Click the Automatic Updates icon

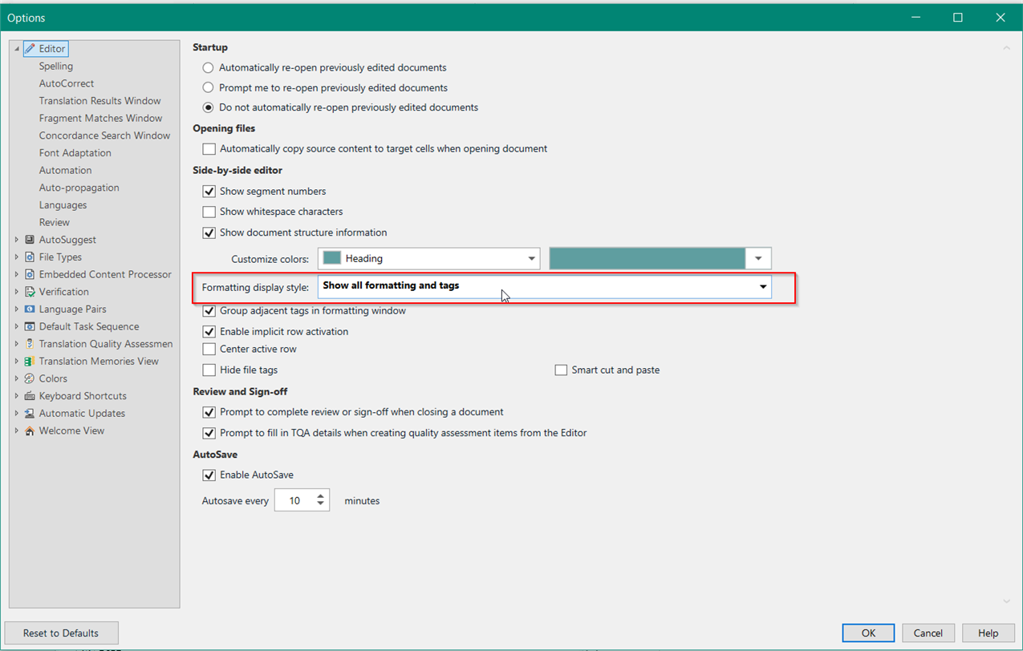[x=30, y=414]
